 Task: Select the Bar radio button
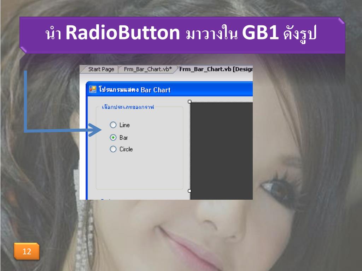[119, 138]
